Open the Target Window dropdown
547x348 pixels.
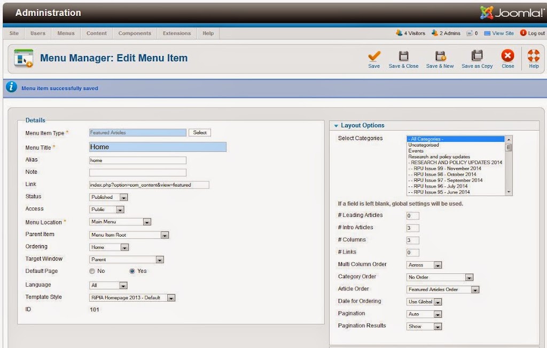[127, 260]
